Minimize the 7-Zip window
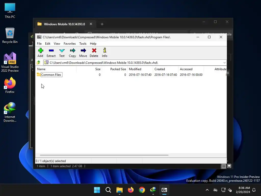The height and width of the screenshot is (196, 261). tap(198, 37)
